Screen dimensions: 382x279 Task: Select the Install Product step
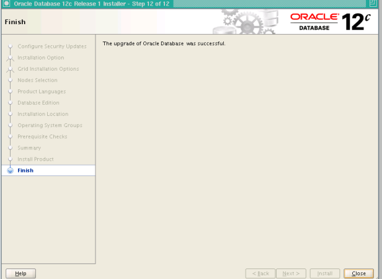coord(35,159)
